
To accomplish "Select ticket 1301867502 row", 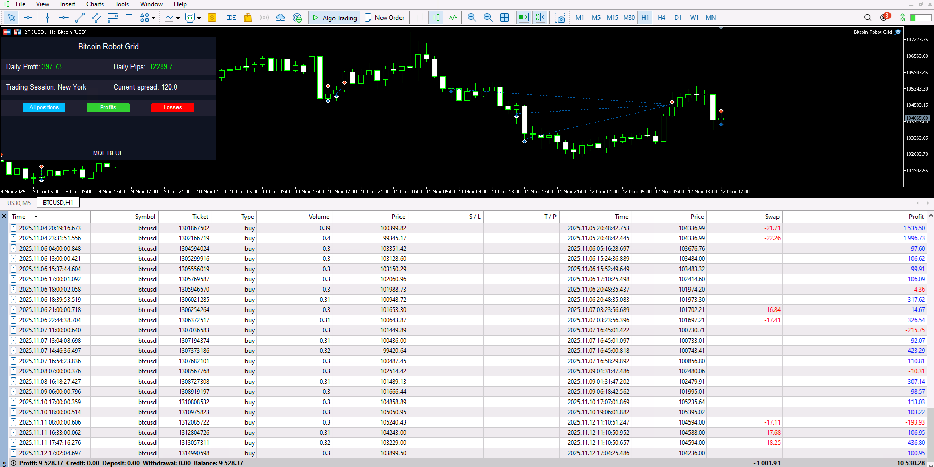I will pos(467,228).
